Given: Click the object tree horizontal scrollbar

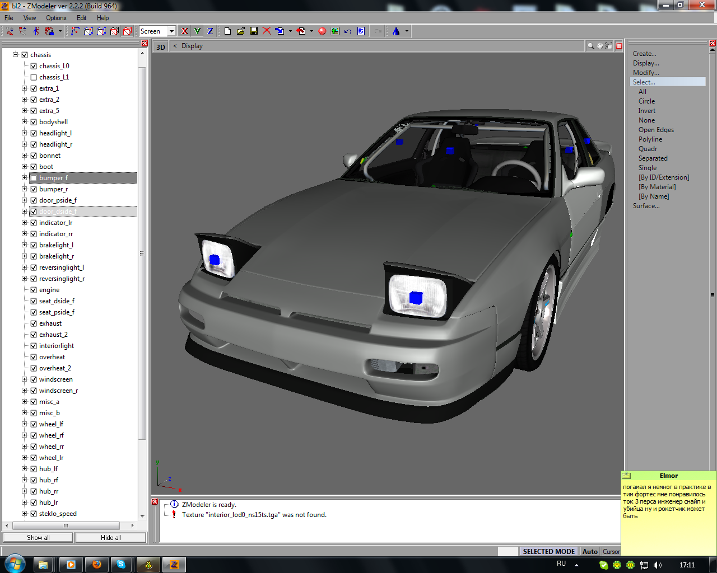Looking at the screenshot, I should (66, 525).
